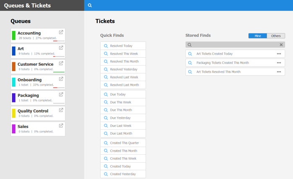Switch Stored Finds to Mine

258,36
